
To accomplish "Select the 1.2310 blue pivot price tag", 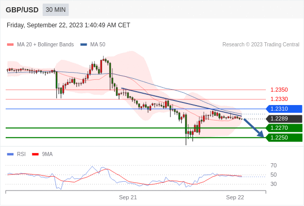I will (x=284, y=109).
